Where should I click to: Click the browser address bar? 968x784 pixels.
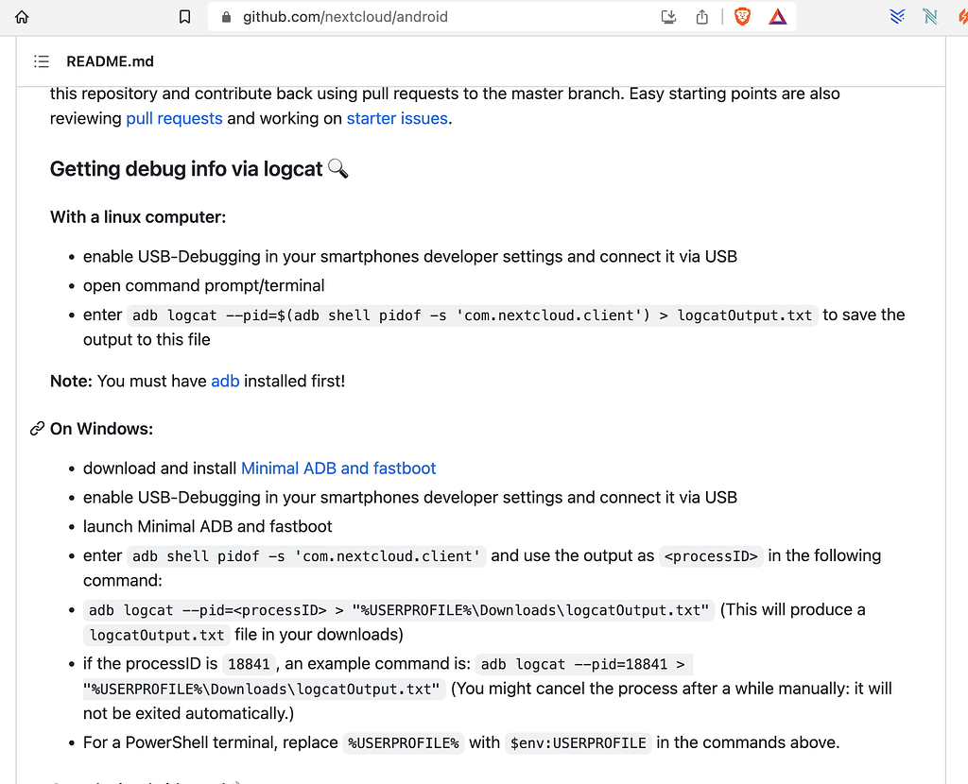click(x=397, y=16)
